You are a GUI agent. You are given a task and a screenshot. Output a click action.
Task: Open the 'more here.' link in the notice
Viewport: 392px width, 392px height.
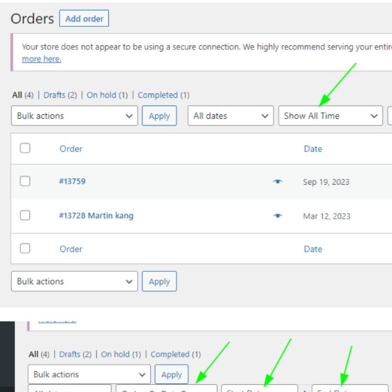point(42,59)
